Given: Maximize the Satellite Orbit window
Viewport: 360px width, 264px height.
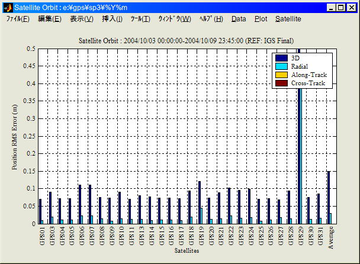Looking at the screenshot, I should click(342, 8).
